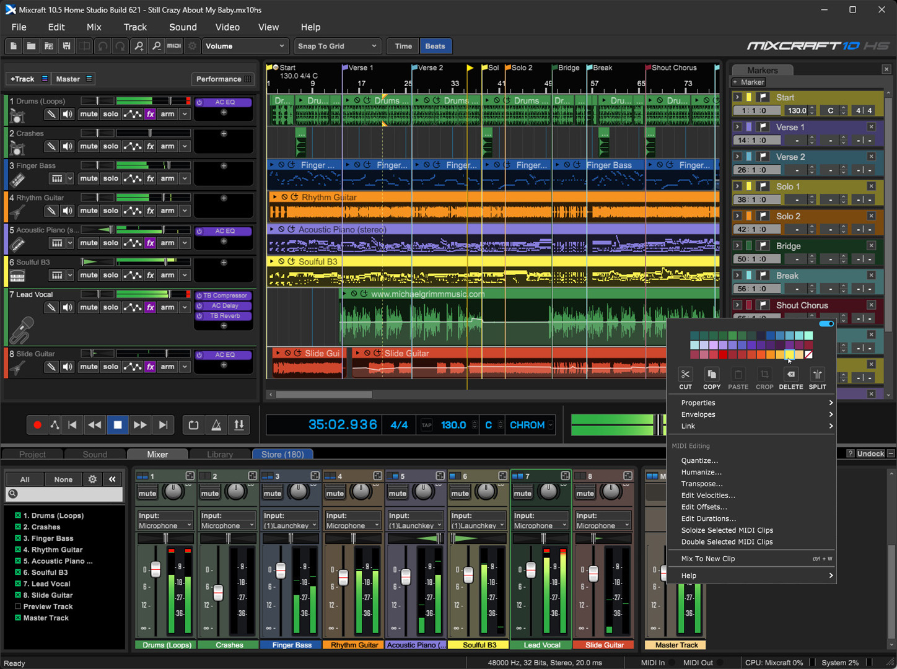Open the keyboard icon on Finger Bass track
This screenshot has width=897, height=669.
(56, 178)
